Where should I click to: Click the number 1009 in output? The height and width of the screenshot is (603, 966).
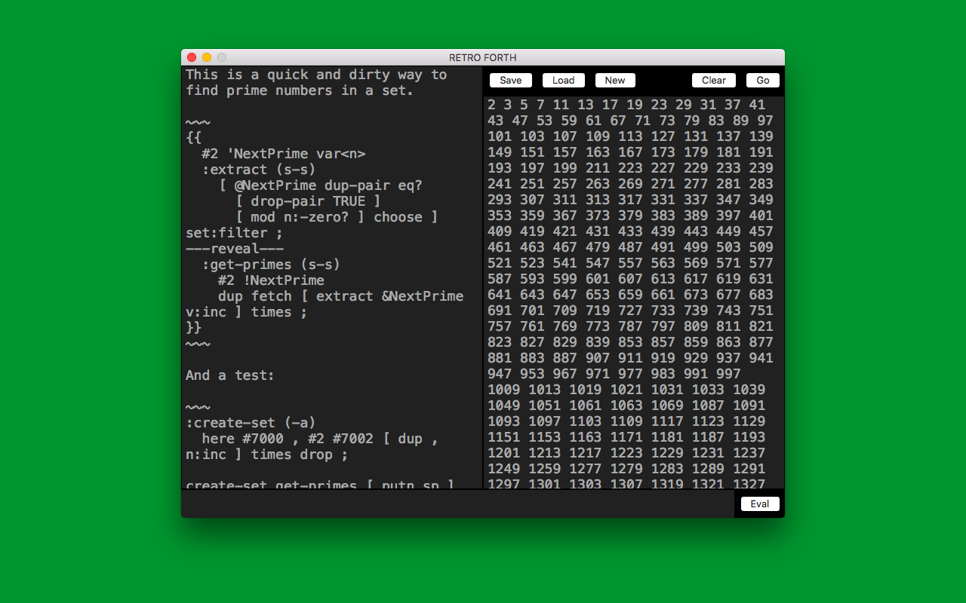(x=503, y=390)
